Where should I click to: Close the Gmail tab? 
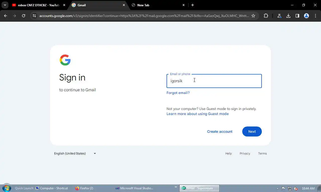124,5
